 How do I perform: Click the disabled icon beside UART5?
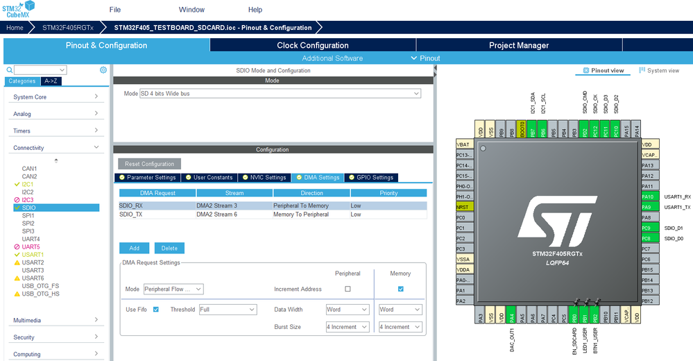point(17,247)
